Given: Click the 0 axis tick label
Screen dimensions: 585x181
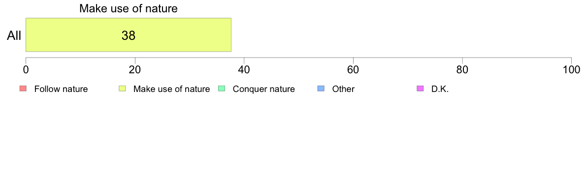Looking at the screenshot, I should [26, 69].
